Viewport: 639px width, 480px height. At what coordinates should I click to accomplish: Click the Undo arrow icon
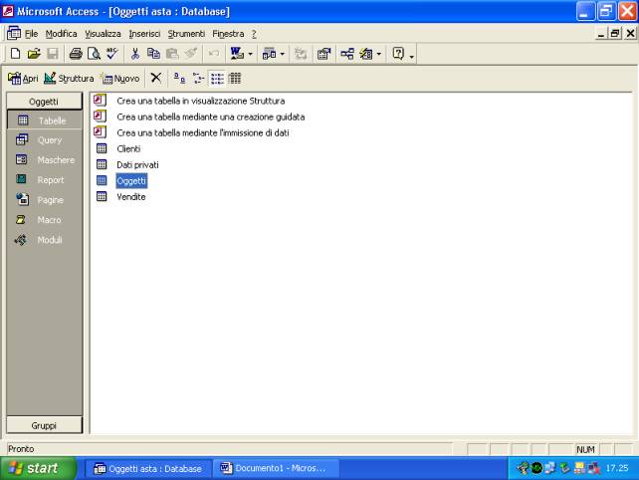(x=213, y=54)
